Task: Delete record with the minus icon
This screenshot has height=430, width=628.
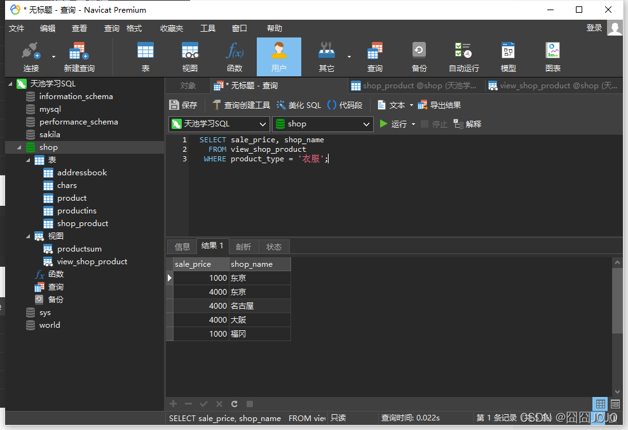Action: tap(189, 403)
